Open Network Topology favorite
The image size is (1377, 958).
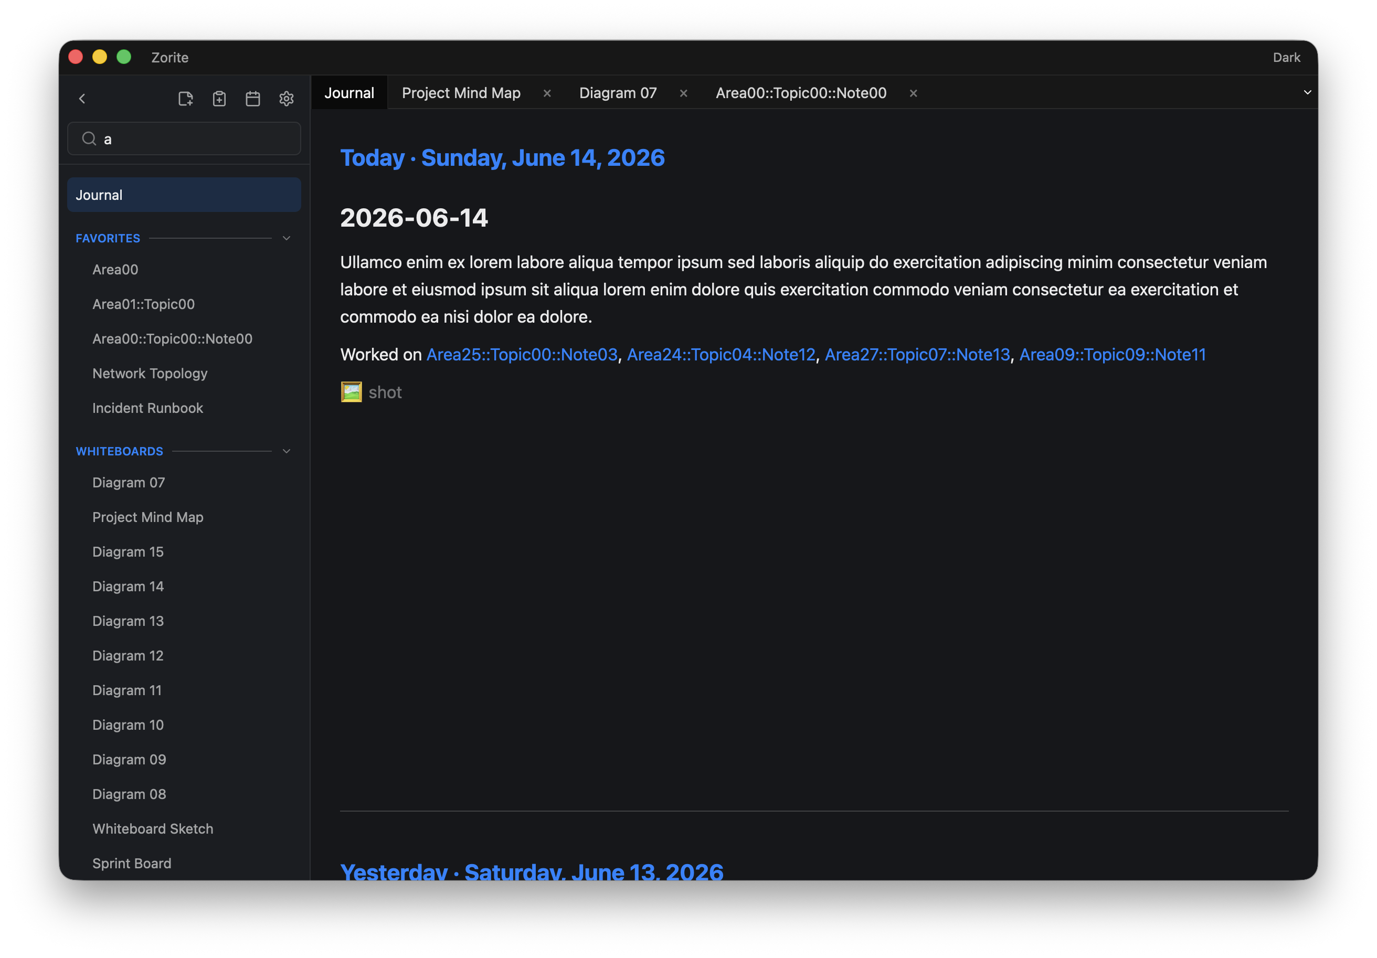pyautogui.click(x=150, y=373)
